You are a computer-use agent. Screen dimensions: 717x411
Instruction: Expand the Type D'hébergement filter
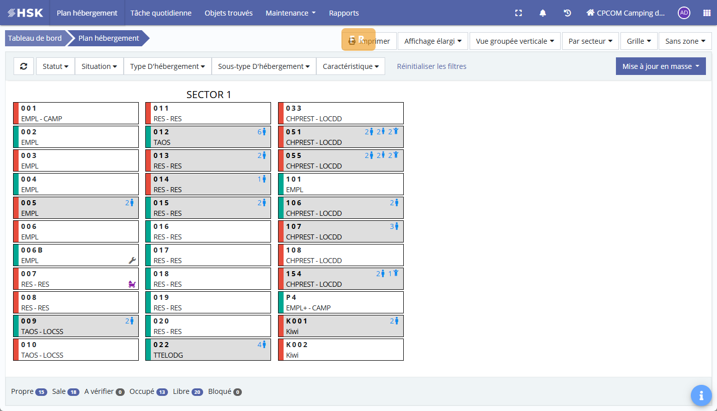pos(167,66)
